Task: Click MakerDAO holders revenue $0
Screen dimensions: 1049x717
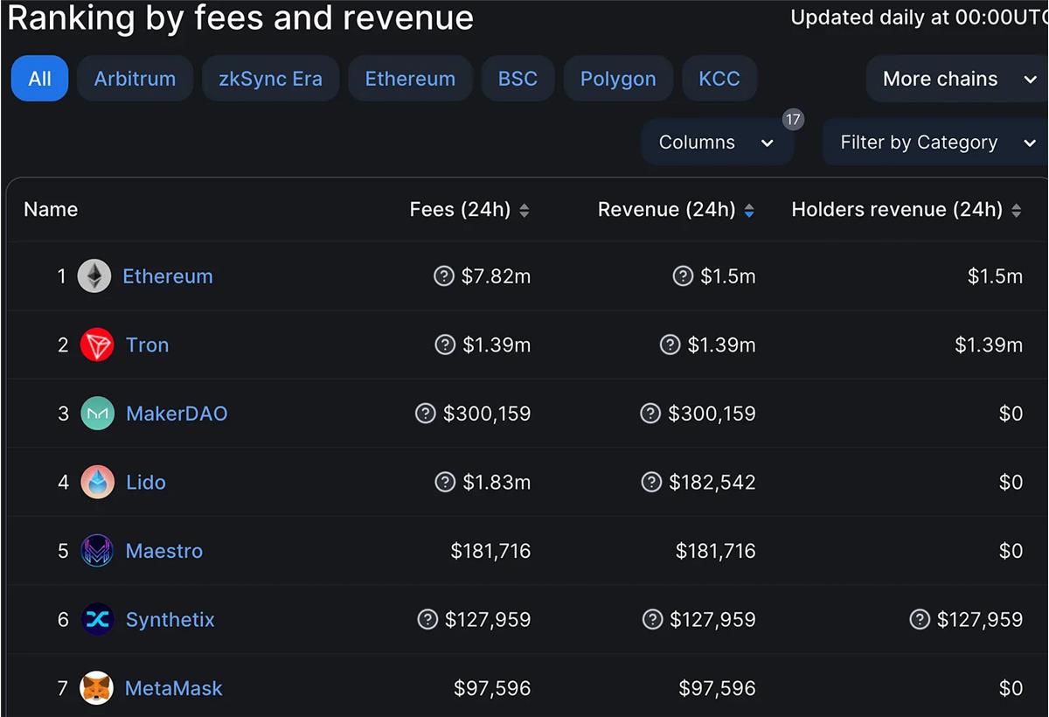Action: coord(1011,414)
